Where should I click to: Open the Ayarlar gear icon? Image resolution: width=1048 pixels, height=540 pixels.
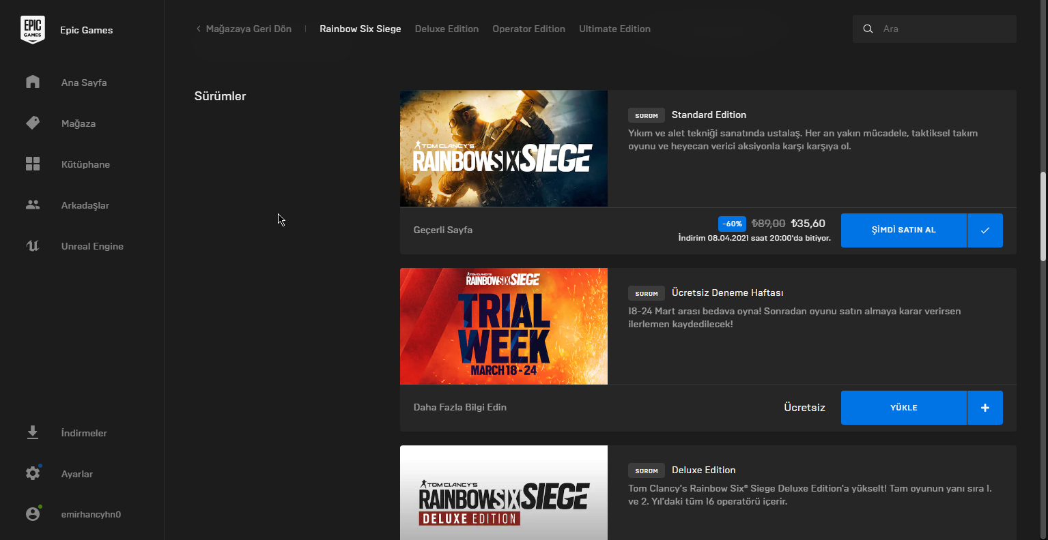pyautogui.click(x=33, y=473)
